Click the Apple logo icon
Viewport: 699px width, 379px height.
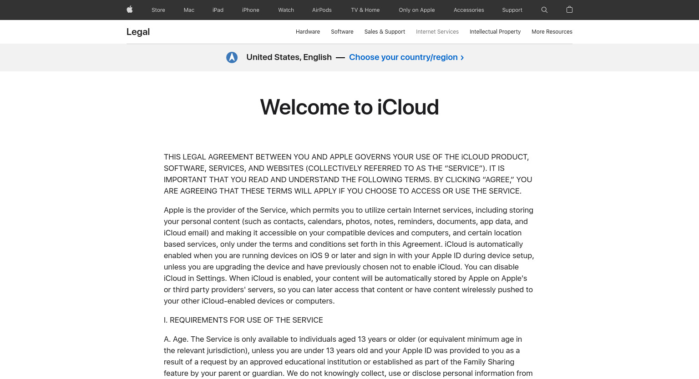(130, 10)
